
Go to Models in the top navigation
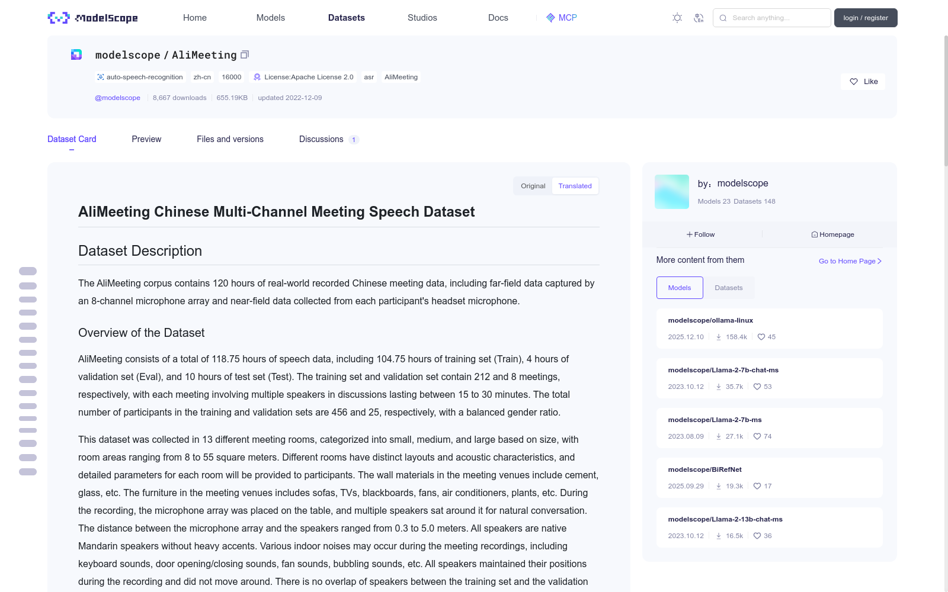[271, 18]
